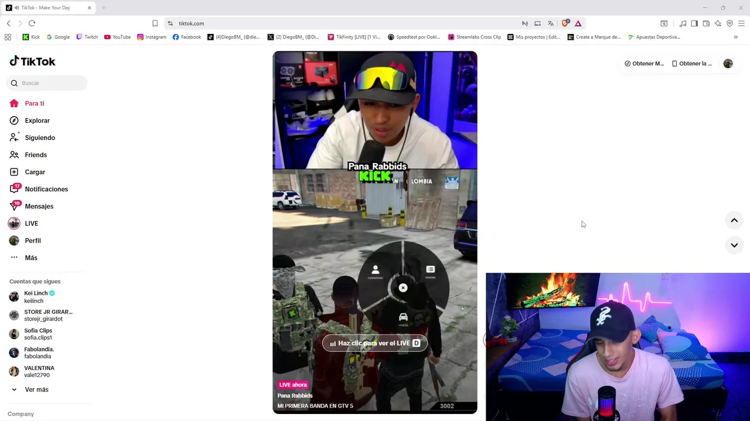Open the profile avatar menu top right
This screenshot has width=750, height=421.
point(728,64)
